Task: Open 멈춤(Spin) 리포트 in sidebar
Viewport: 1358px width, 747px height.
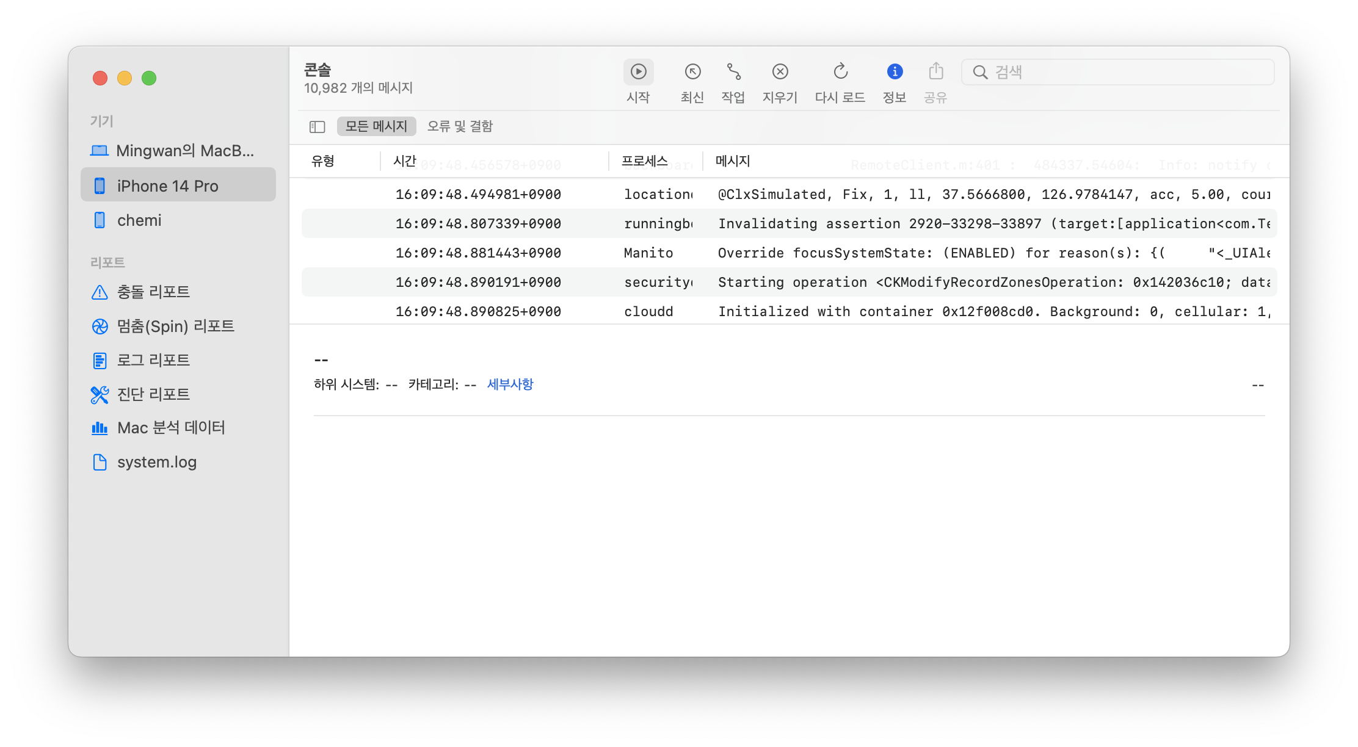Action: click(x=175, y=327)
